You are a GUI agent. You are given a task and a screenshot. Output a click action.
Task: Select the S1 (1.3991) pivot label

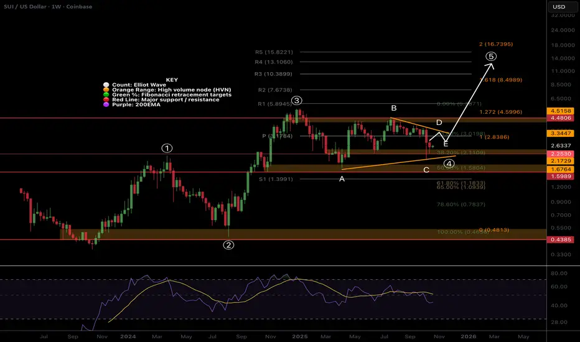tap(276, 179)
